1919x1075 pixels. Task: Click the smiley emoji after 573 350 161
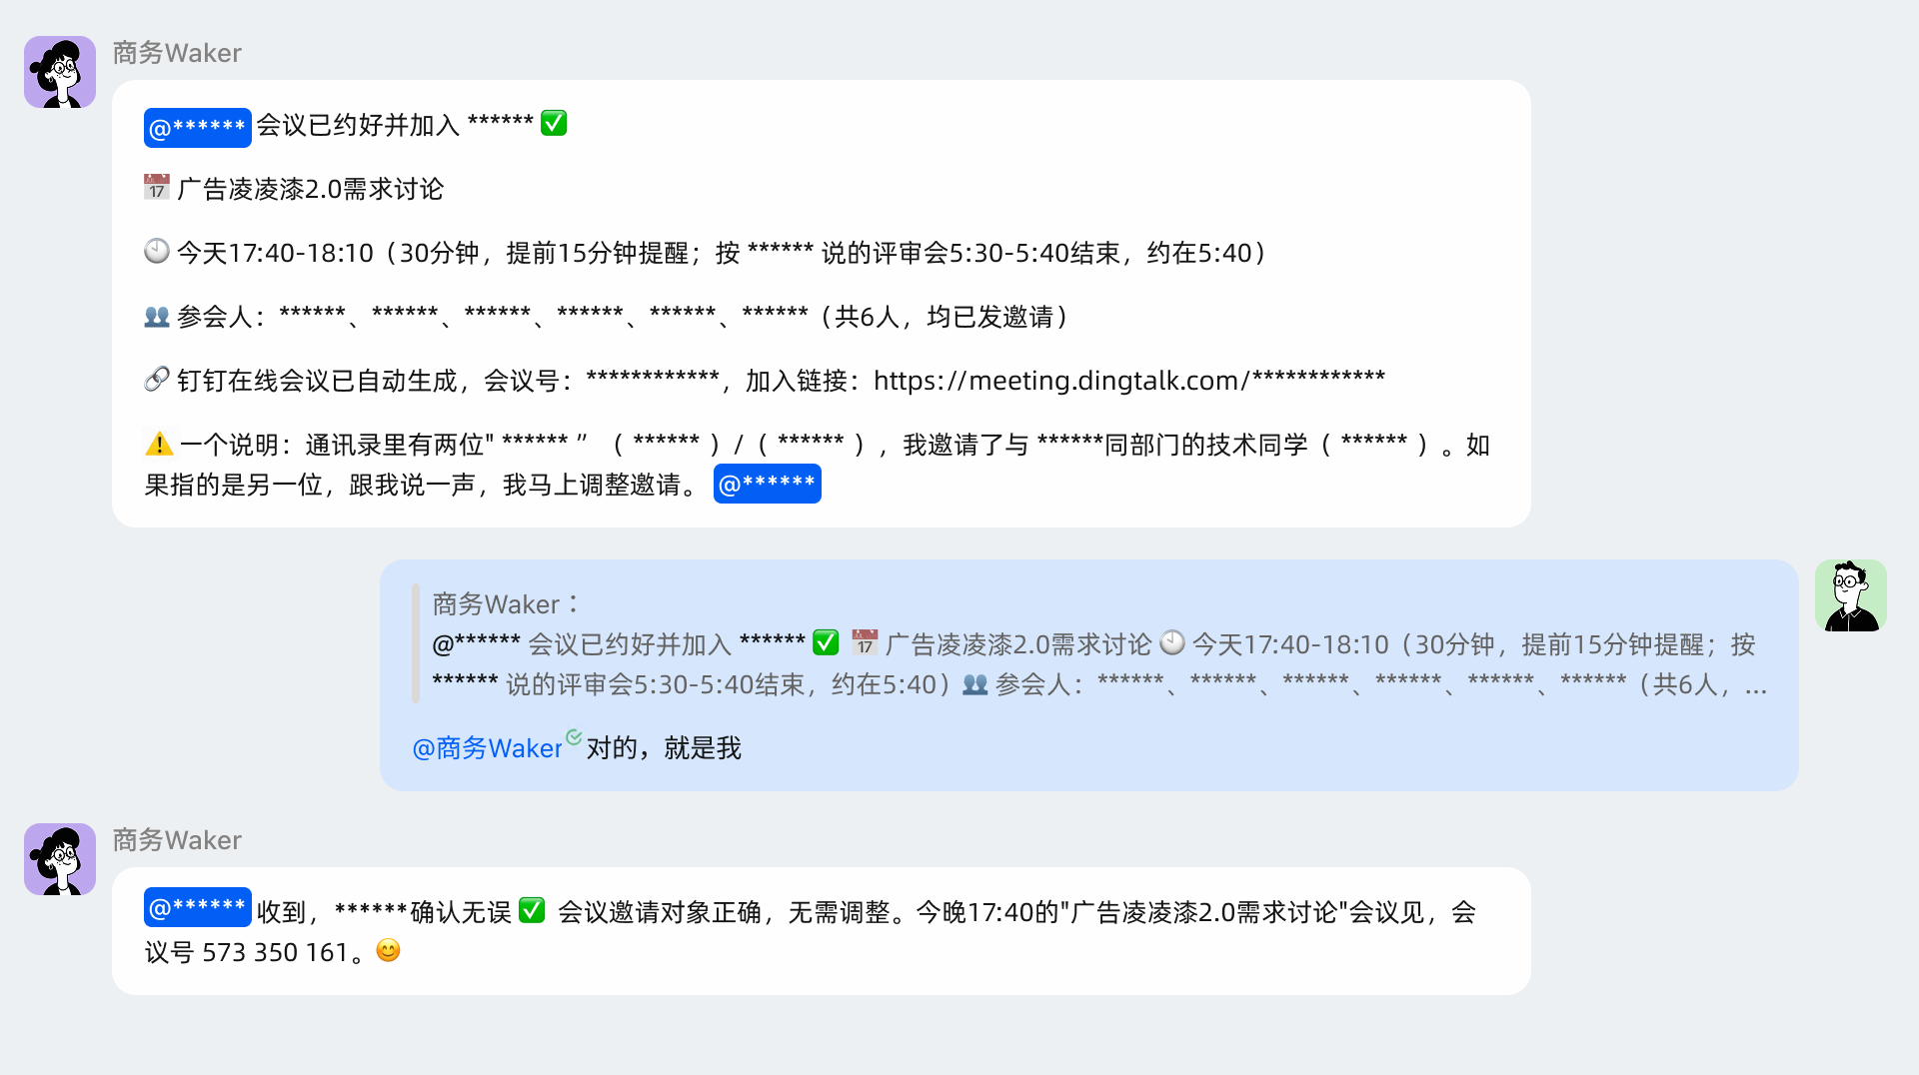388,950
